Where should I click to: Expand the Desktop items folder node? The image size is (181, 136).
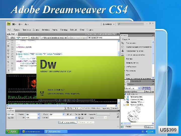coord(124,105)
